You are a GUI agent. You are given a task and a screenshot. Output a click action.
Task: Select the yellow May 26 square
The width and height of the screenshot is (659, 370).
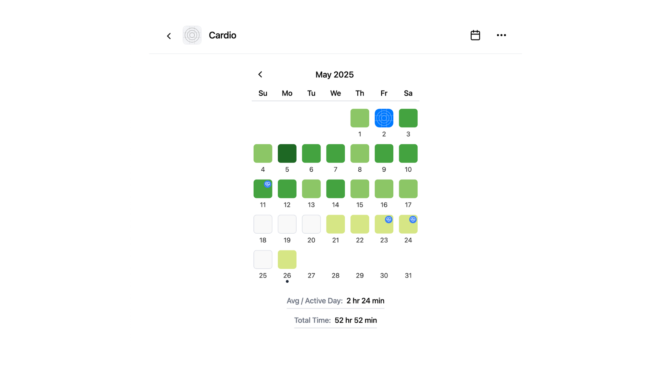coord(287,260)
